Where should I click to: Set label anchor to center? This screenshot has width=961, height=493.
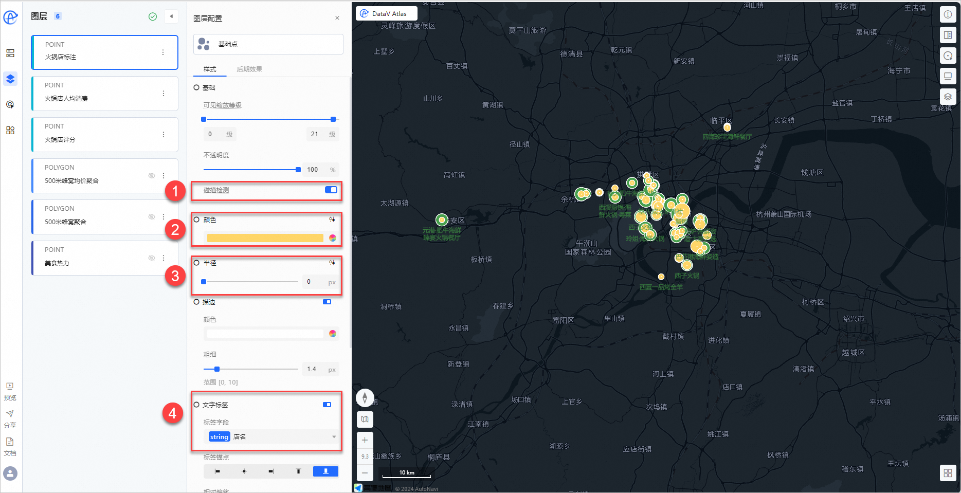click(244, 471)
